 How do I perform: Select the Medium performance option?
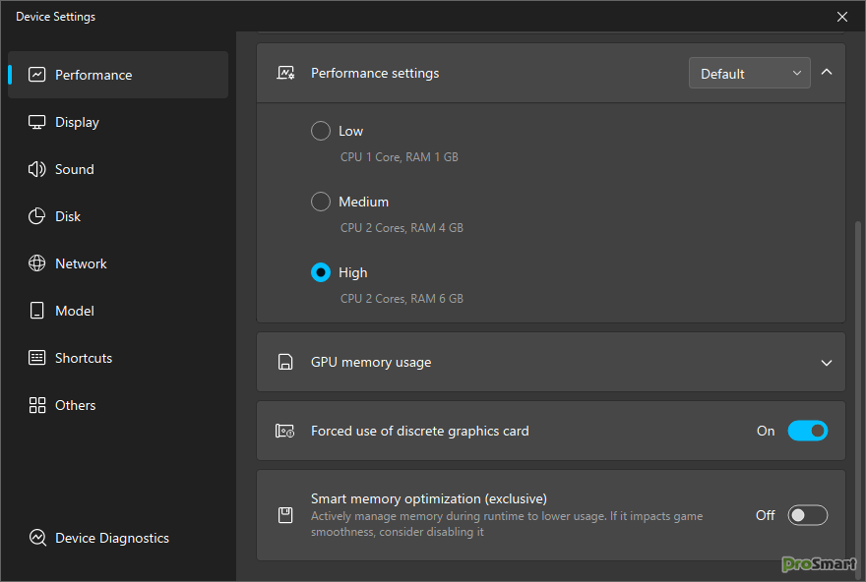(321, 202)
